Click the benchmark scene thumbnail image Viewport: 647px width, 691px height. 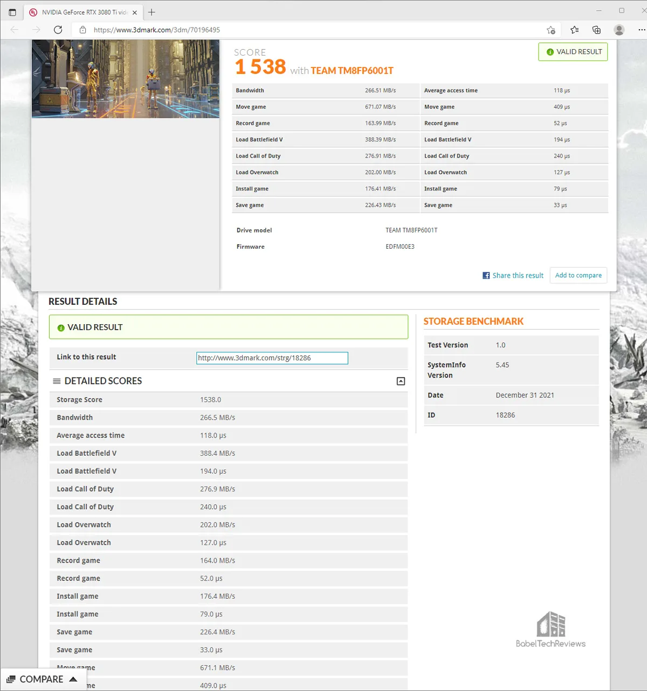pyautogui.click(x=126, y=79)
